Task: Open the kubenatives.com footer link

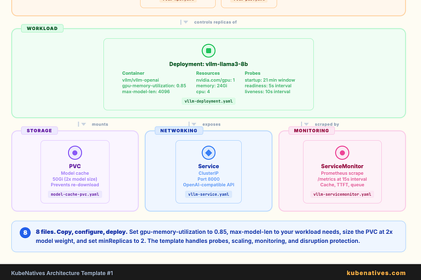Action: point(376,273)
